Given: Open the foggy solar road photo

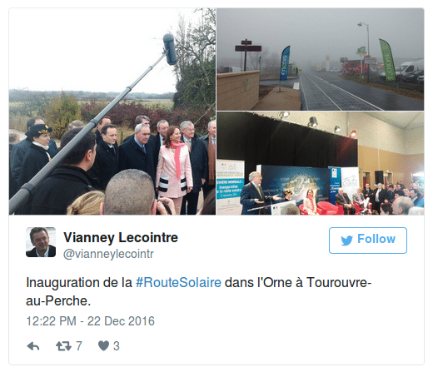Looking at the screenshot, I should tap(321, 59).
